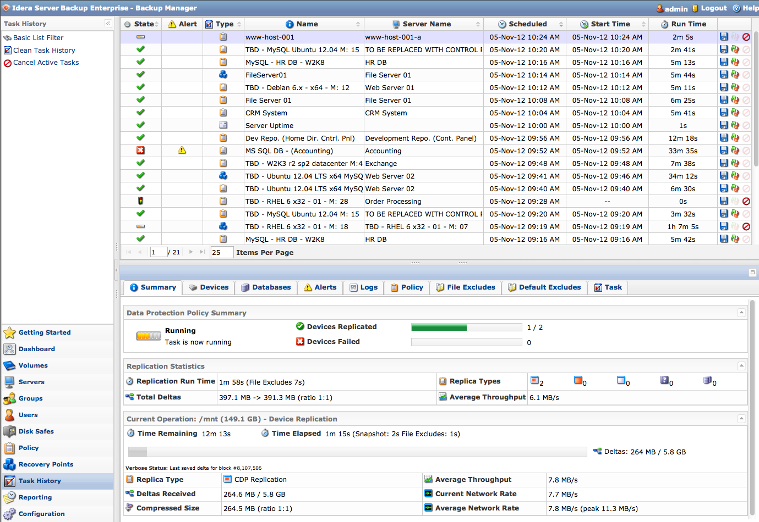759x522 pixels.
Task: Click the running state icon of www-host-001
Action: tap(140, 37)
